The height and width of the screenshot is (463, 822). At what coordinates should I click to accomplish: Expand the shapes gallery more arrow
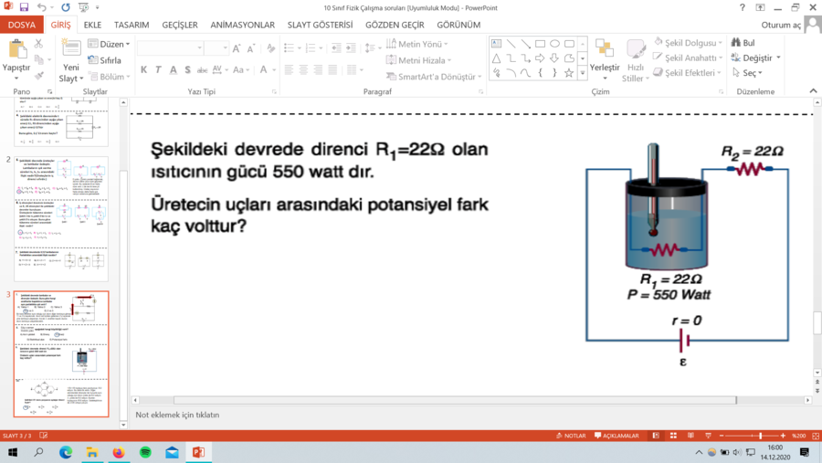(583, 73)
